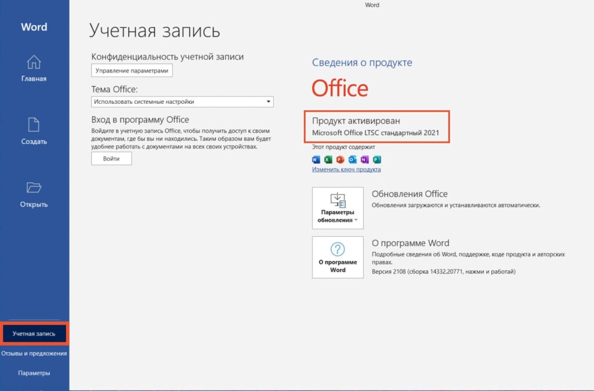Click the Обновления Office heading
594x391 pixels.
point(410,194)
